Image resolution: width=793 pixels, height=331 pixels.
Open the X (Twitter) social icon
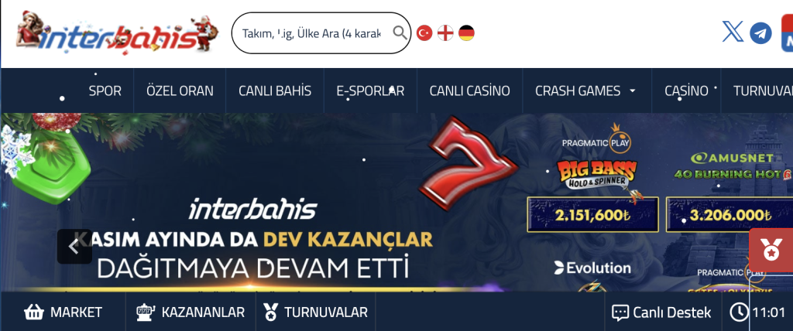coord(733,32)
